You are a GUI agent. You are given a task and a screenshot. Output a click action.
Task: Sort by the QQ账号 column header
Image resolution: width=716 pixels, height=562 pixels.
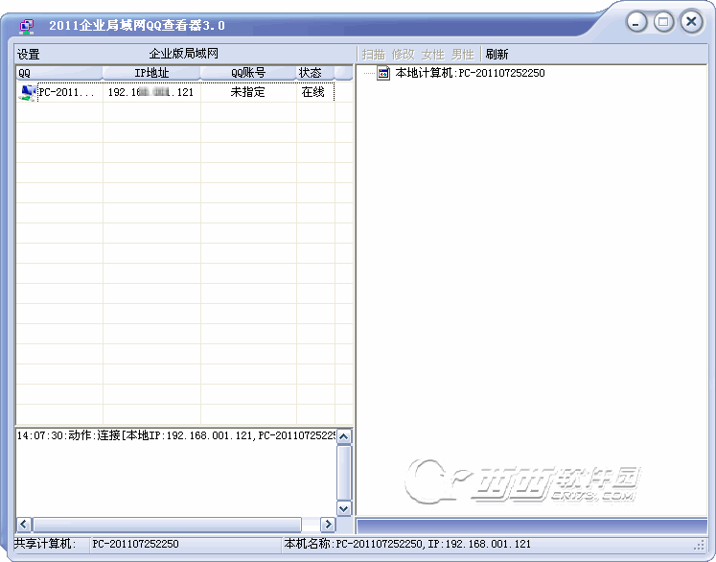pos(248,73)
